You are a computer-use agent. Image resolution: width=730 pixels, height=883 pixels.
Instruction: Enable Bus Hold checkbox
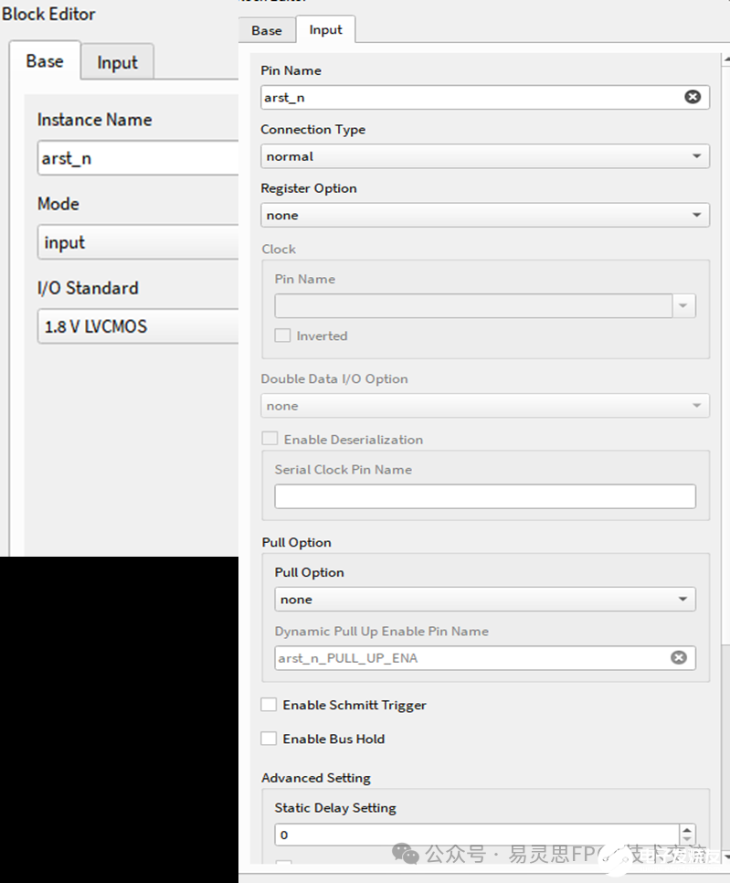(x=269, y=739)
